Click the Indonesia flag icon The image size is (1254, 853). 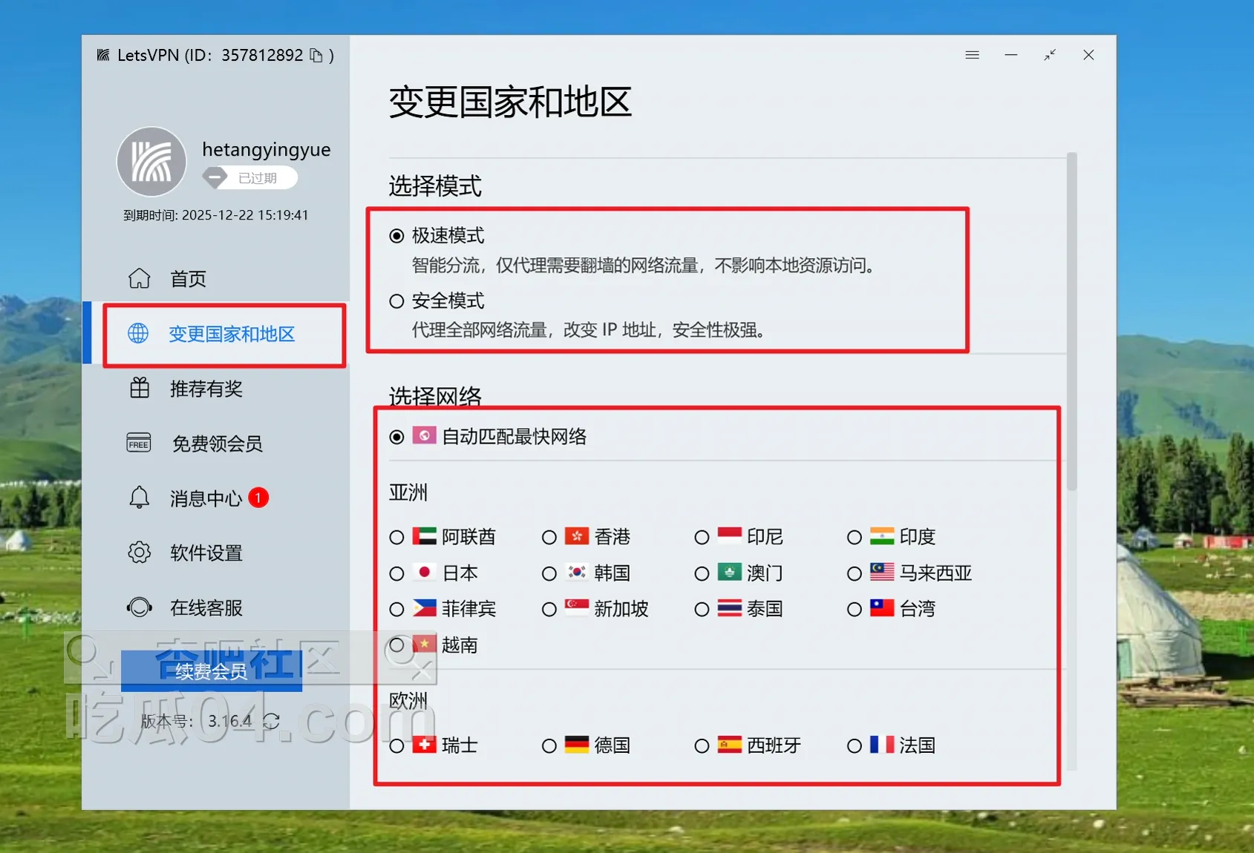(x=730, y=536)
